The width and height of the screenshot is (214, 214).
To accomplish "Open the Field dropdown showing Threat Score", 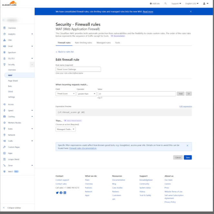I will [x=66, y=93].
